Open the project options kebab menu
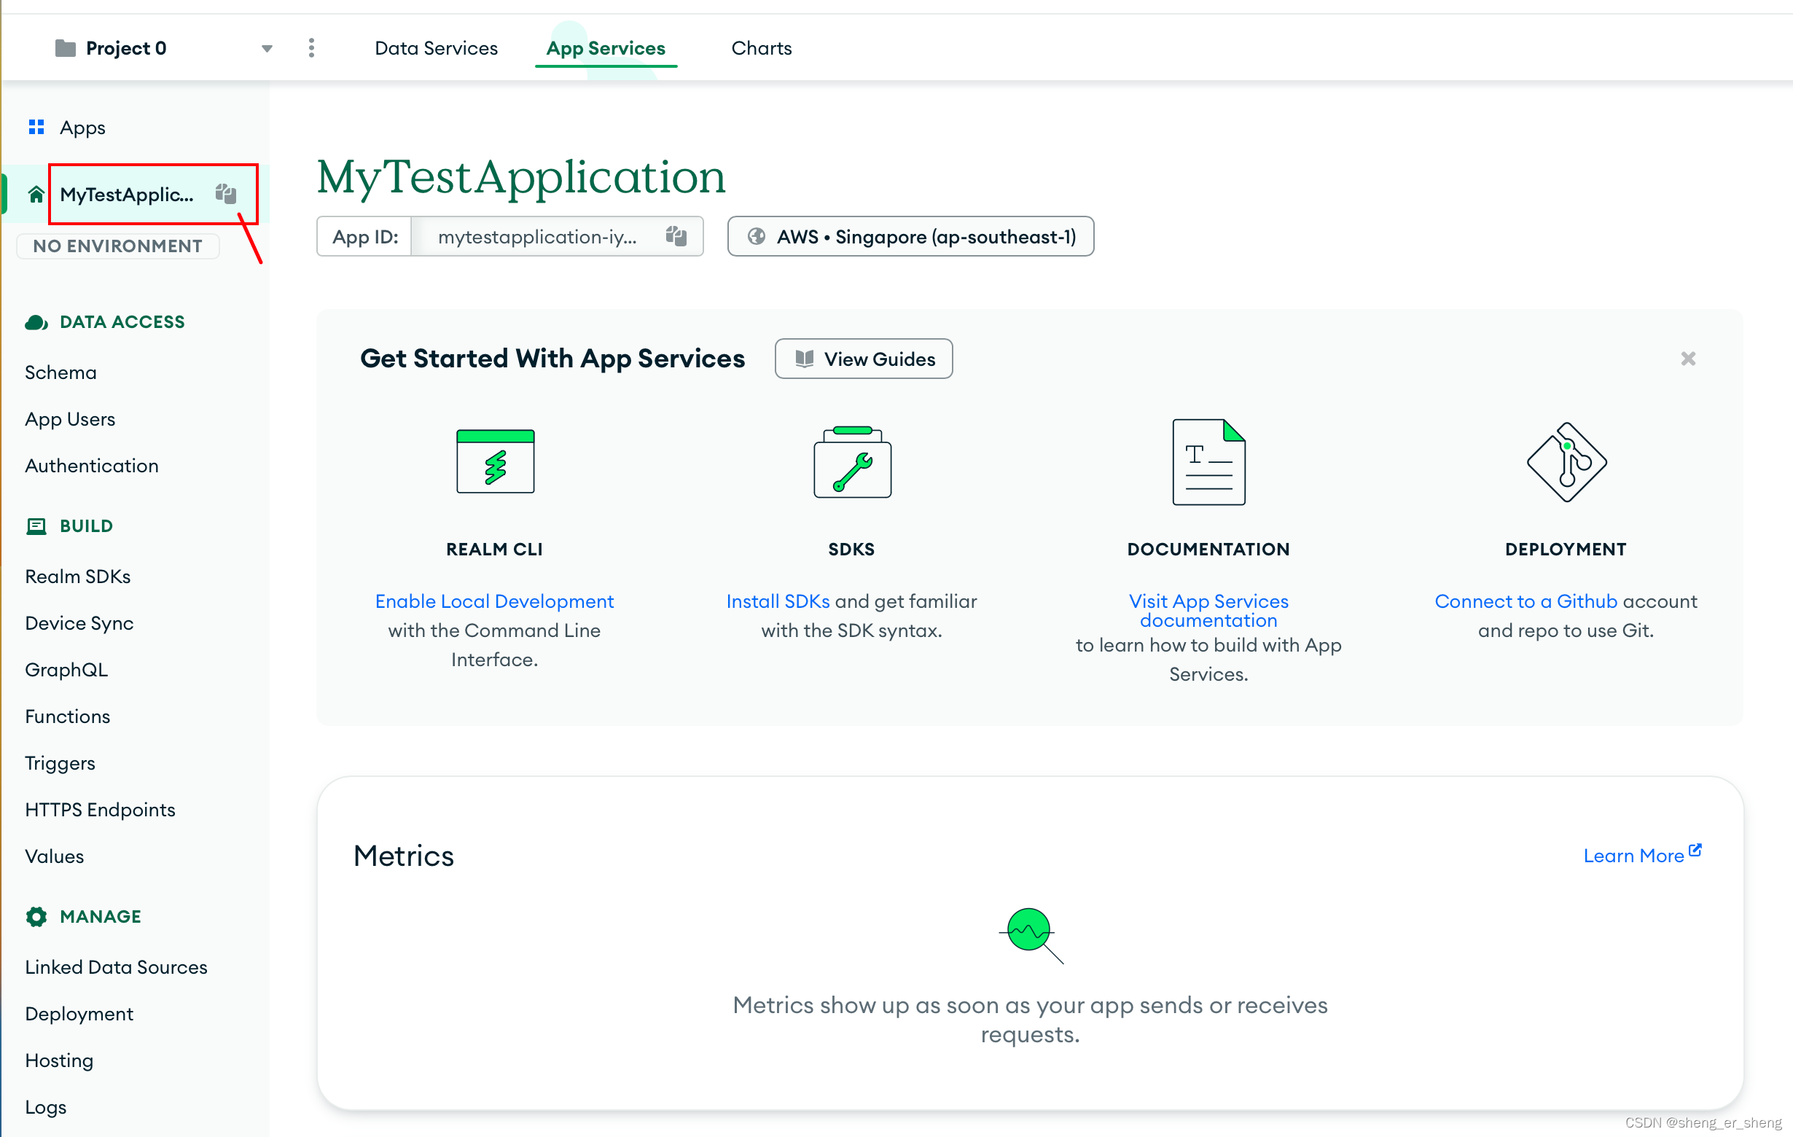 311,48
